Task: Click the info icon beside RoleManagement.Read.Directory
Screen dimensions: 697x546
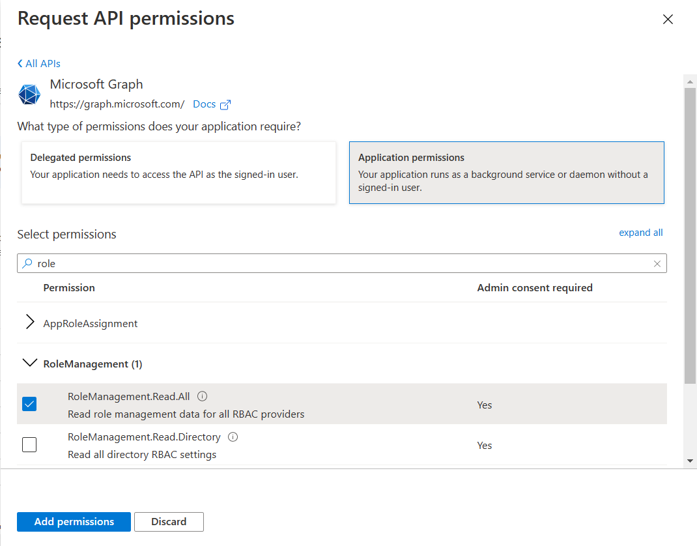Action: point(233,437)
